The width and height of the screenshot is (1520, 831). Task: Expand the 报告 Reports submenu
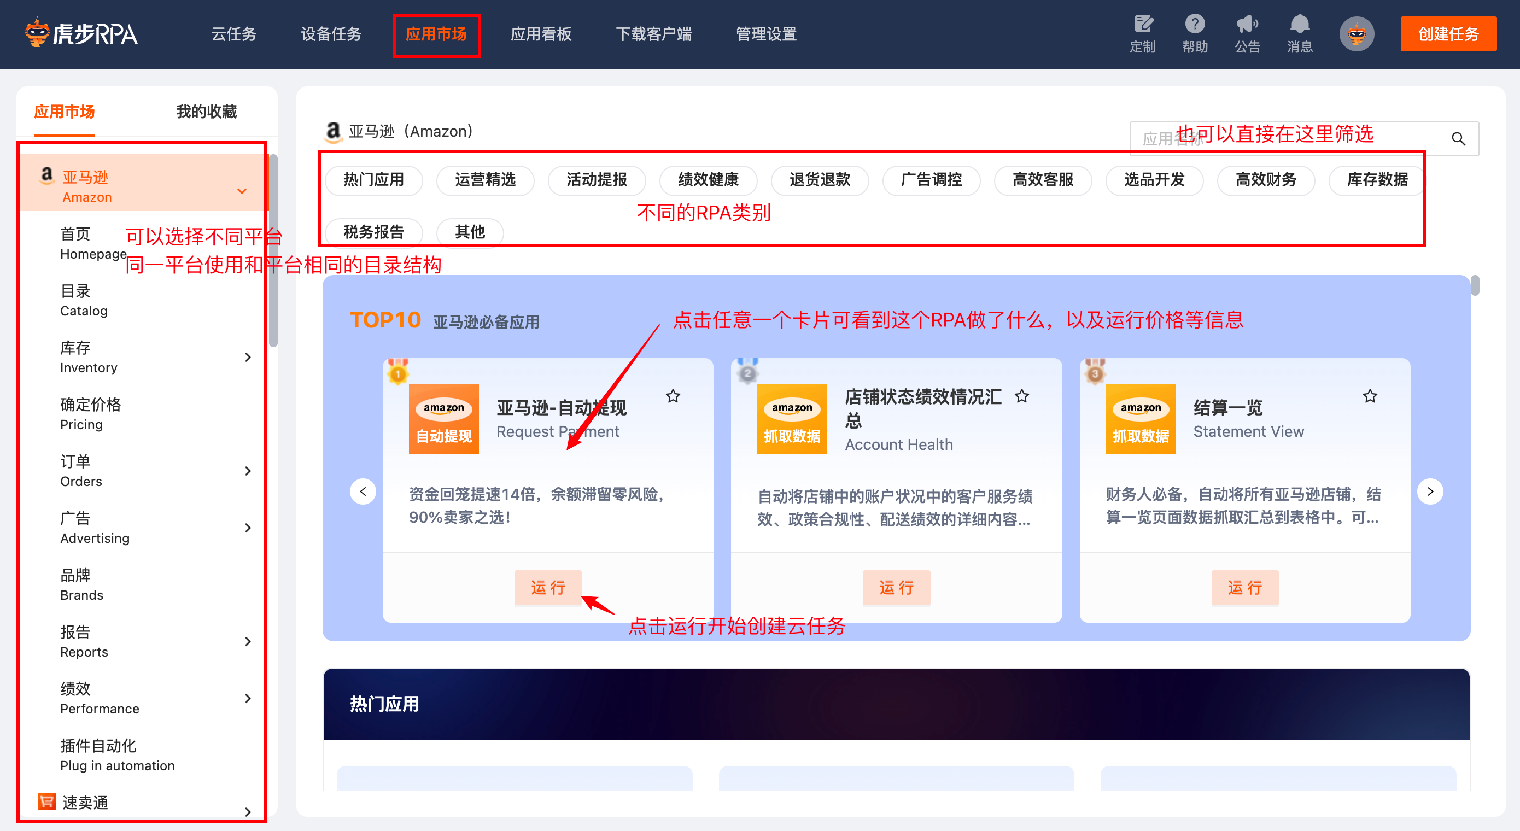[x=248, y=641]
